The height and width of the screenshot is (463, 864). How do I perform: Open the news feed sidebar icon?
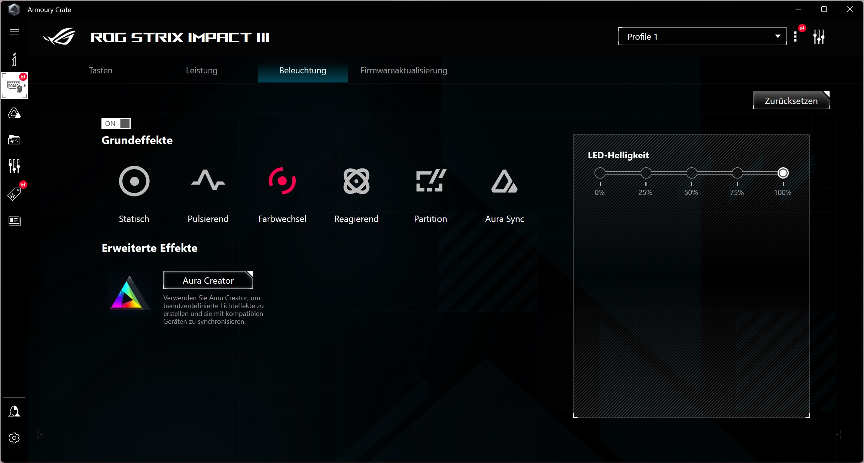pos(14,221)
